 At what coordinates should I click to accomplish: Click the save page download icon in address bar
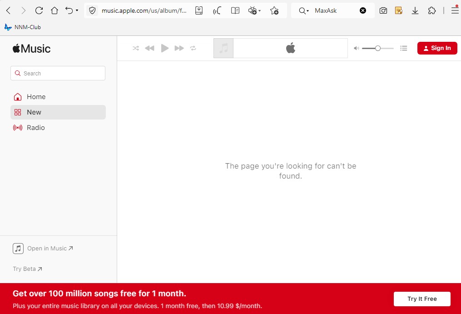199,10
